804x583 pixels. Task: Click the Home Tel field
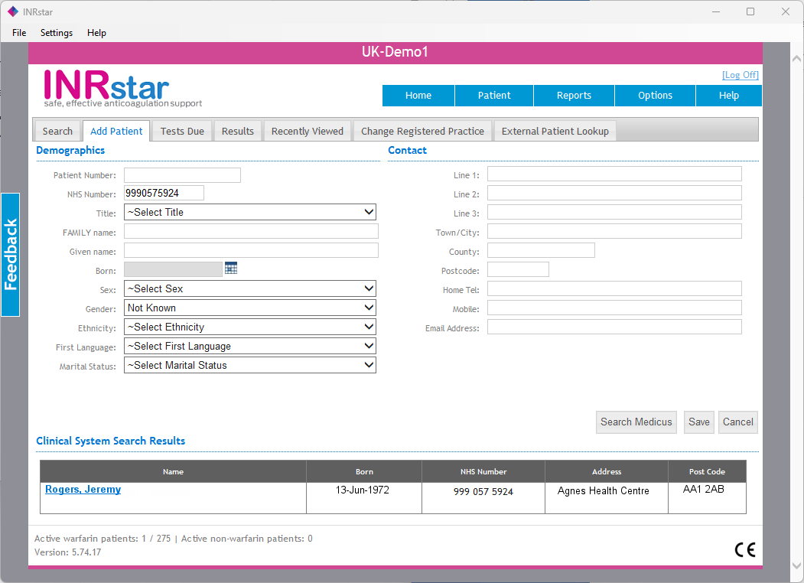click(x=614, y=288)
